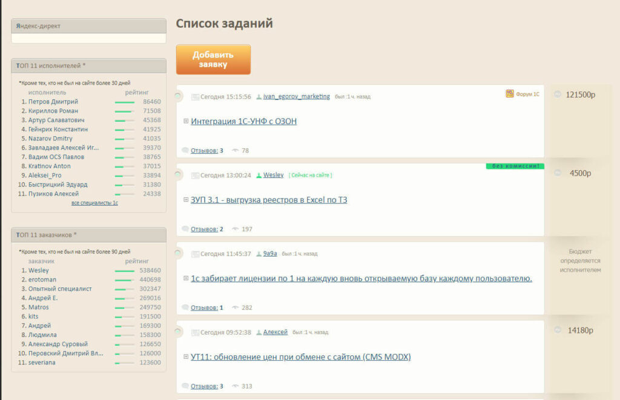Click user icon next to Wesley in task list
This screenshot has width=620, height=400.
[x=259, y=175]
